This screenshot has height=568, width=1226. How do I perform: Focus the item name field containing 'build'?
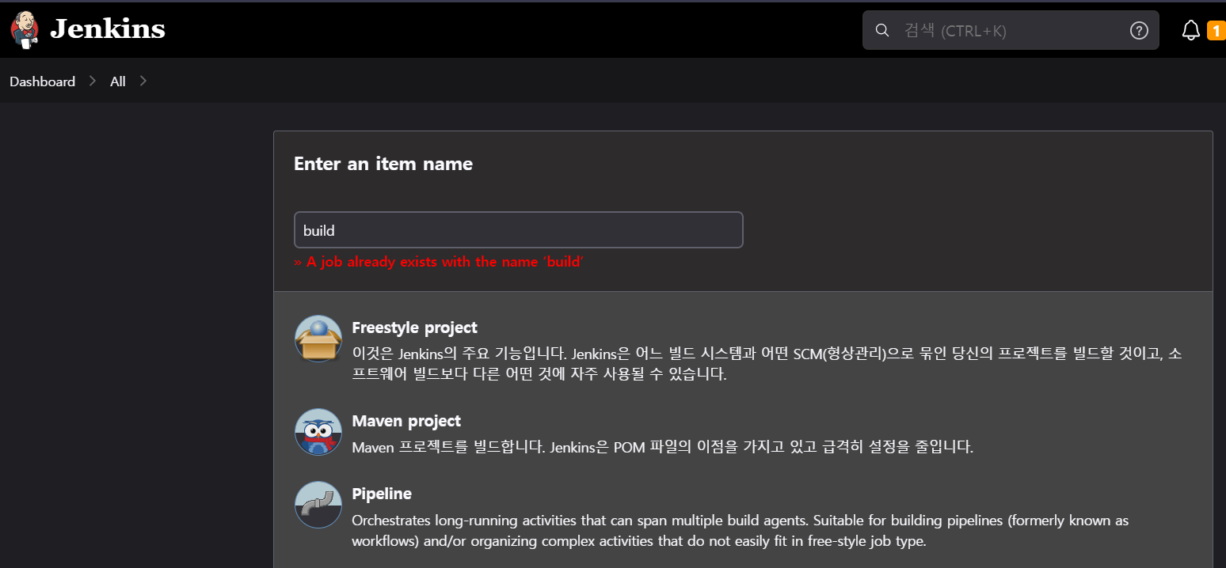pos(518,230)
